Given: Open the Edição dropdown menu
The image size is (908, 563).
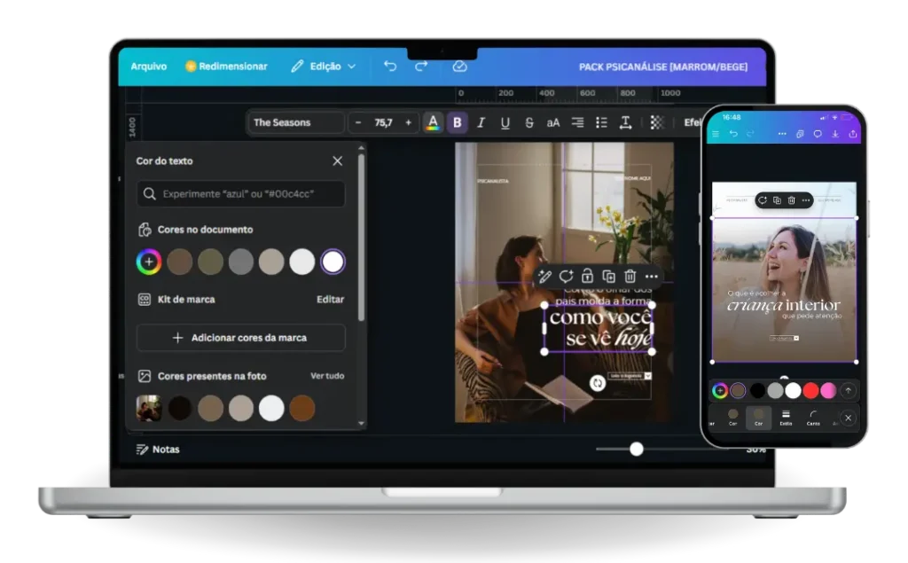Looking at the screenshot, I should (324, 66).
